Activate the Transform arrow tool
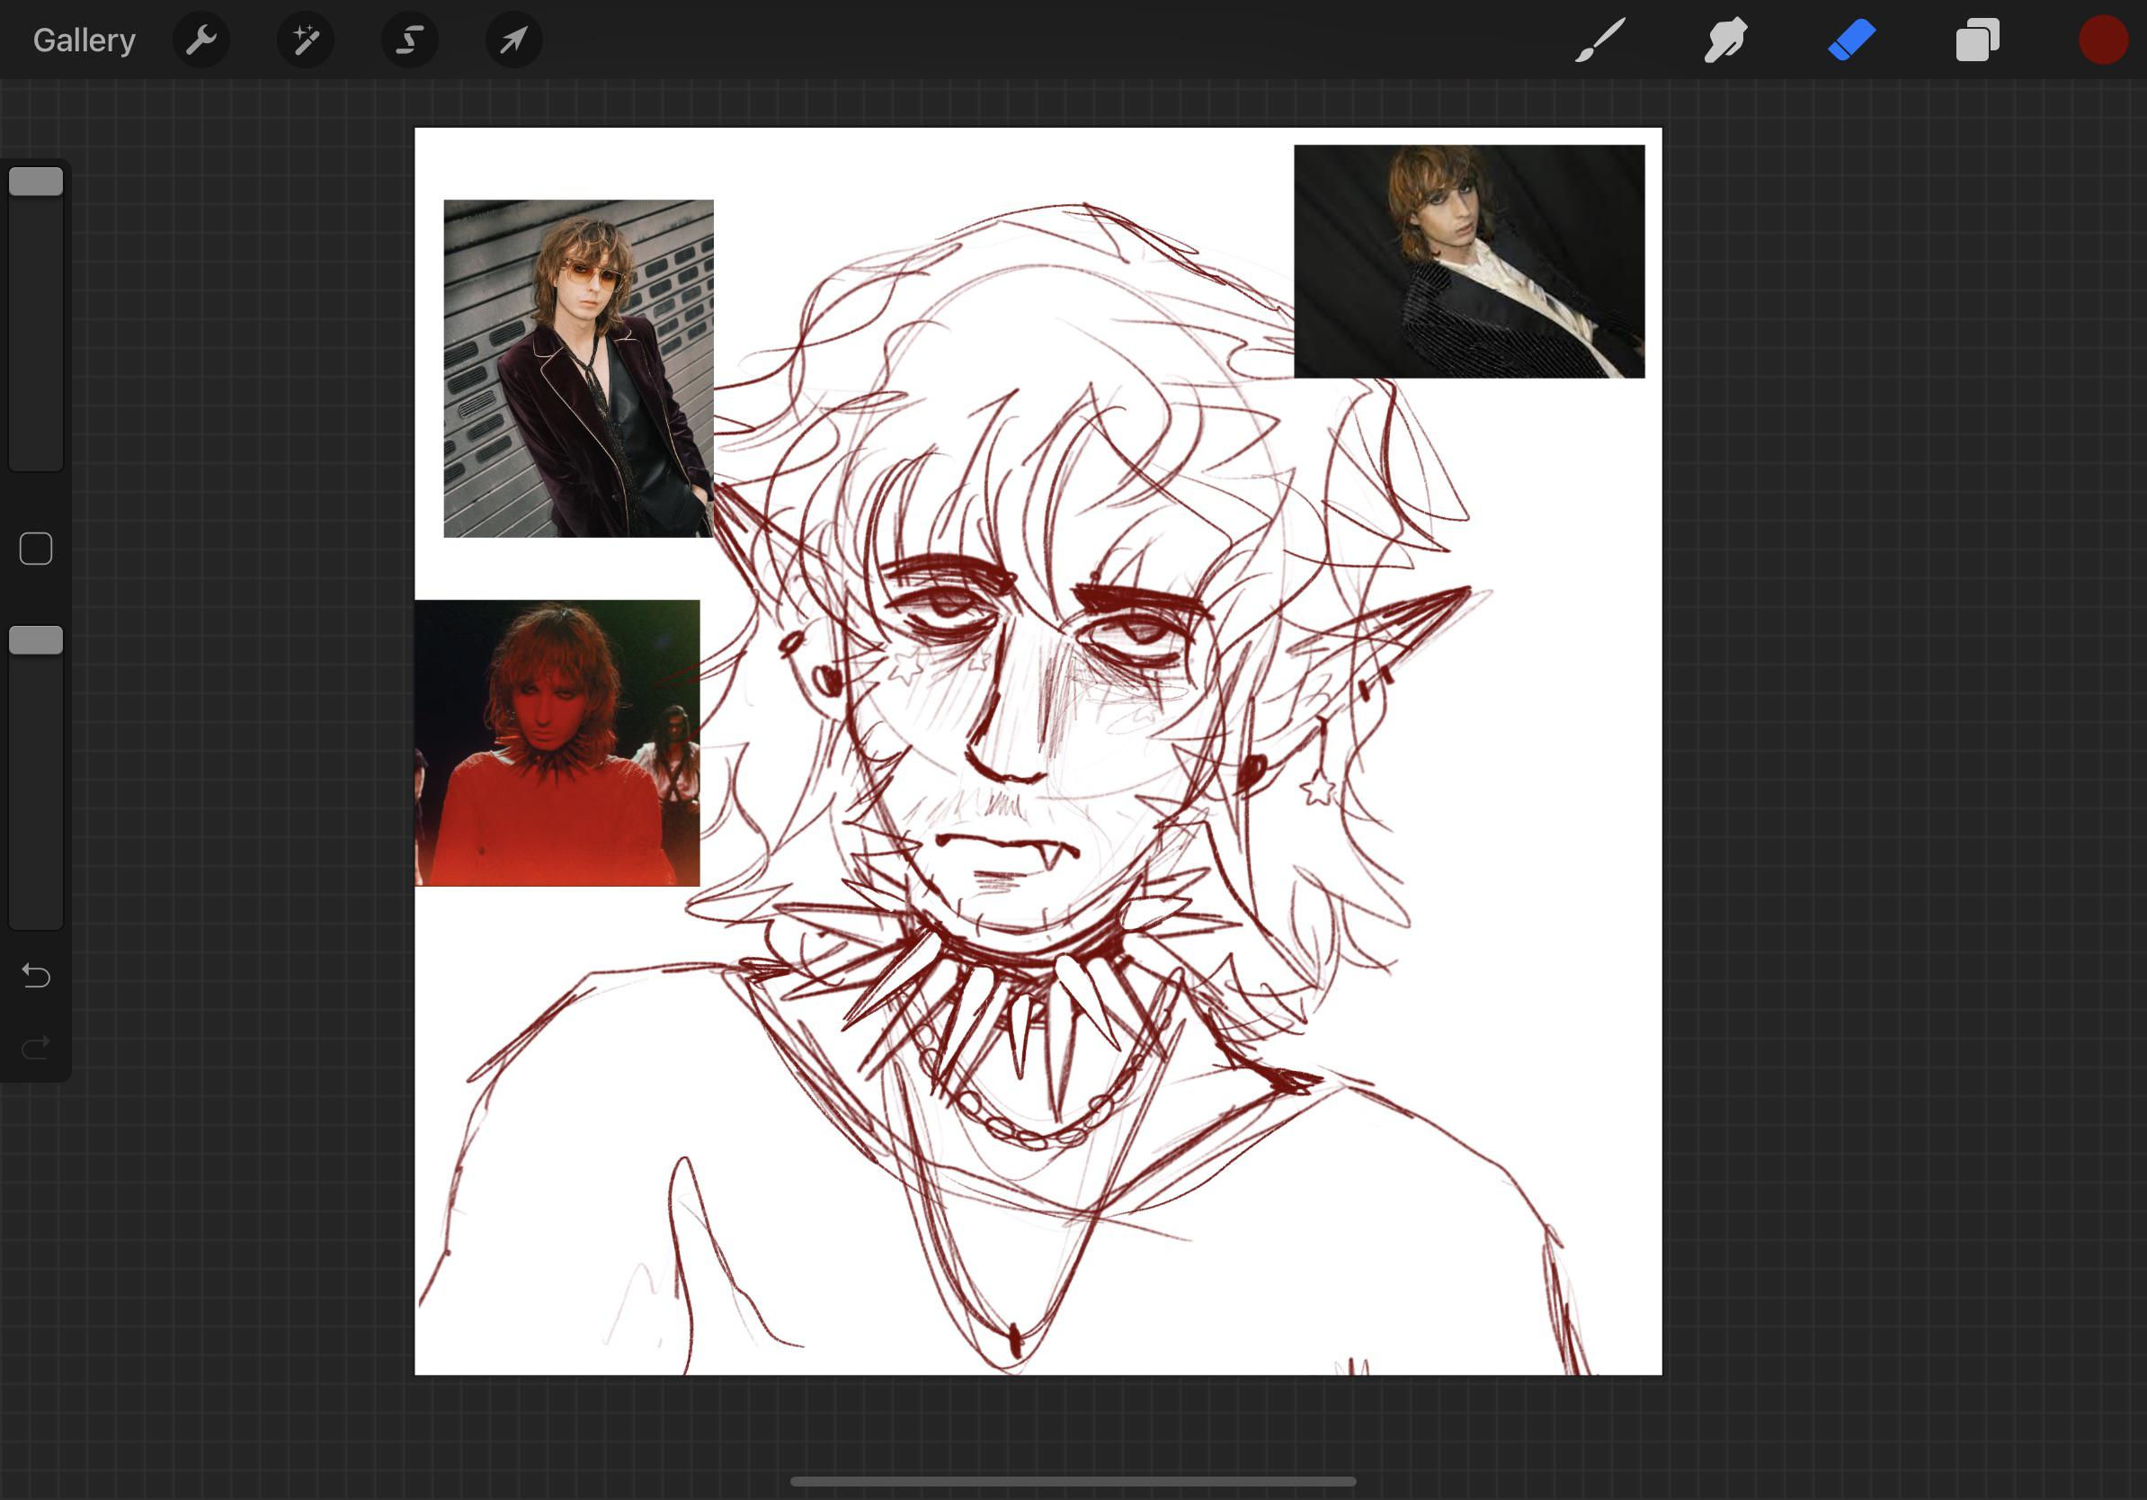Viewport: 2147px width, 1500px height. tap(513, 40)
